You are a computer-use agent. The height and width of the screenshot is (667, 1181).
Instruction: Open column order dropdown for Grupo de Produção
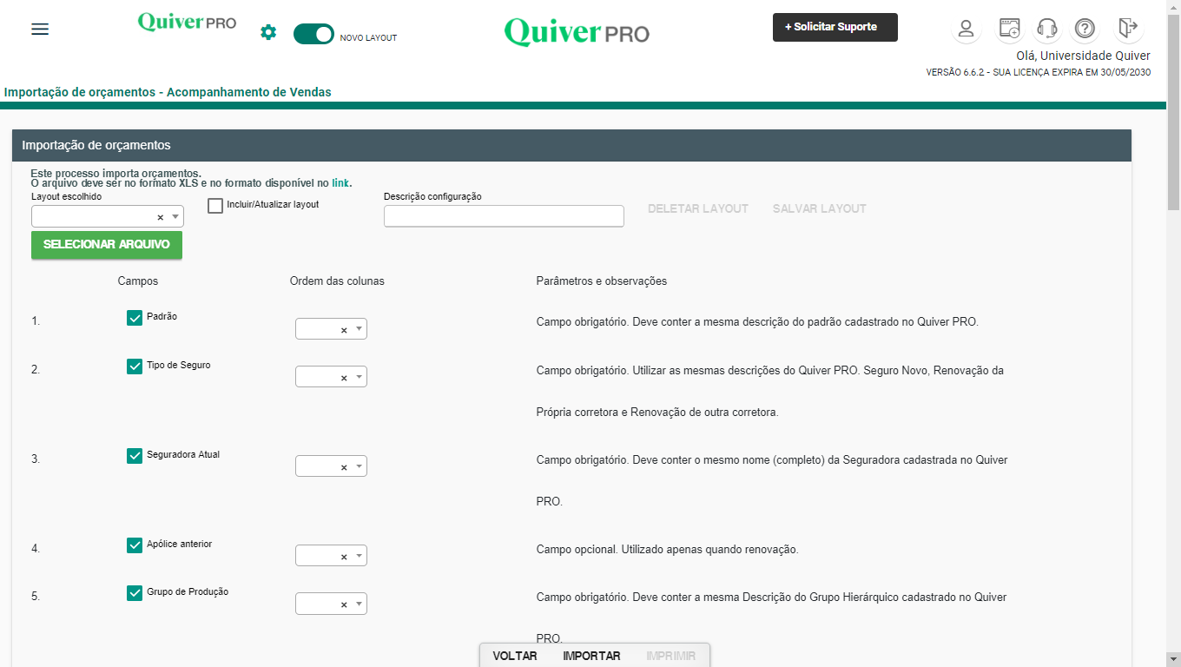360,604
